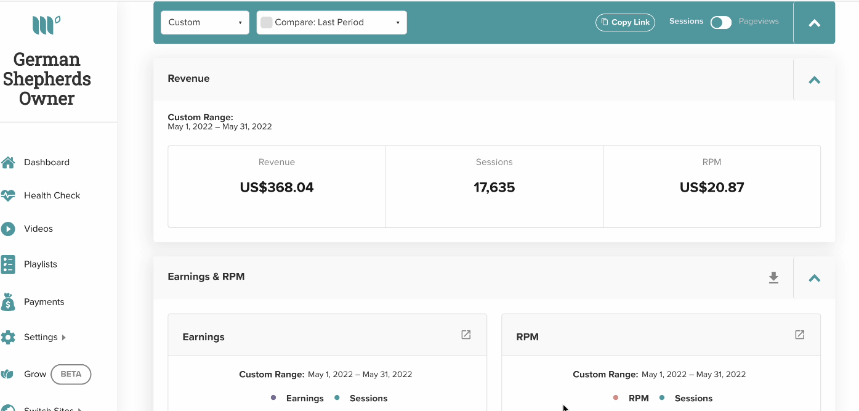859x411 pixels.
Task: Click the Grow leaf icon
Action: 7,374
